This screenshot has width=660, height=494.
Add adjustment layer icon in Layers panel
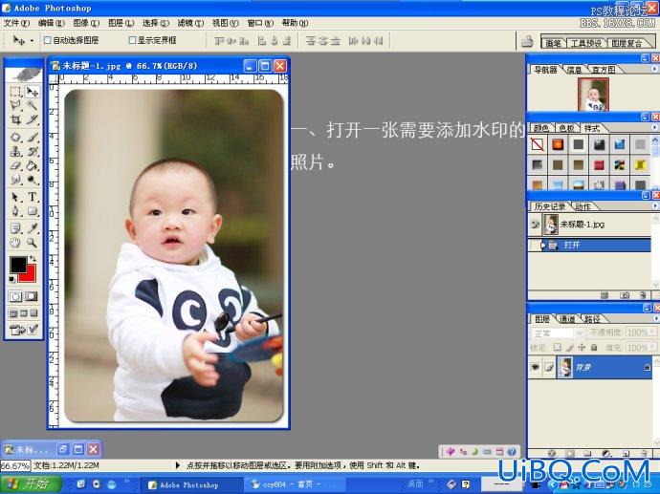606,454
